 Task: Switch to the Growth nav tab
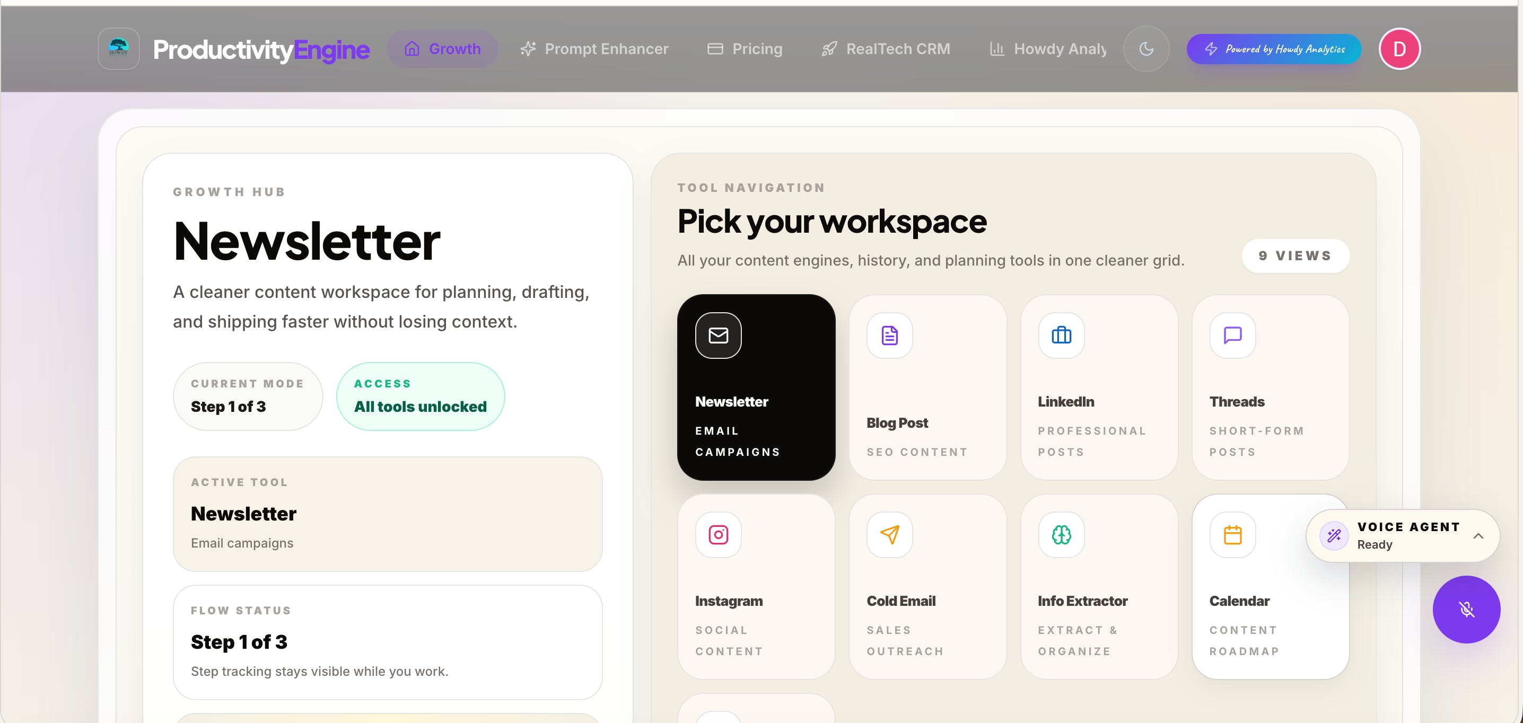pos(442,48)
